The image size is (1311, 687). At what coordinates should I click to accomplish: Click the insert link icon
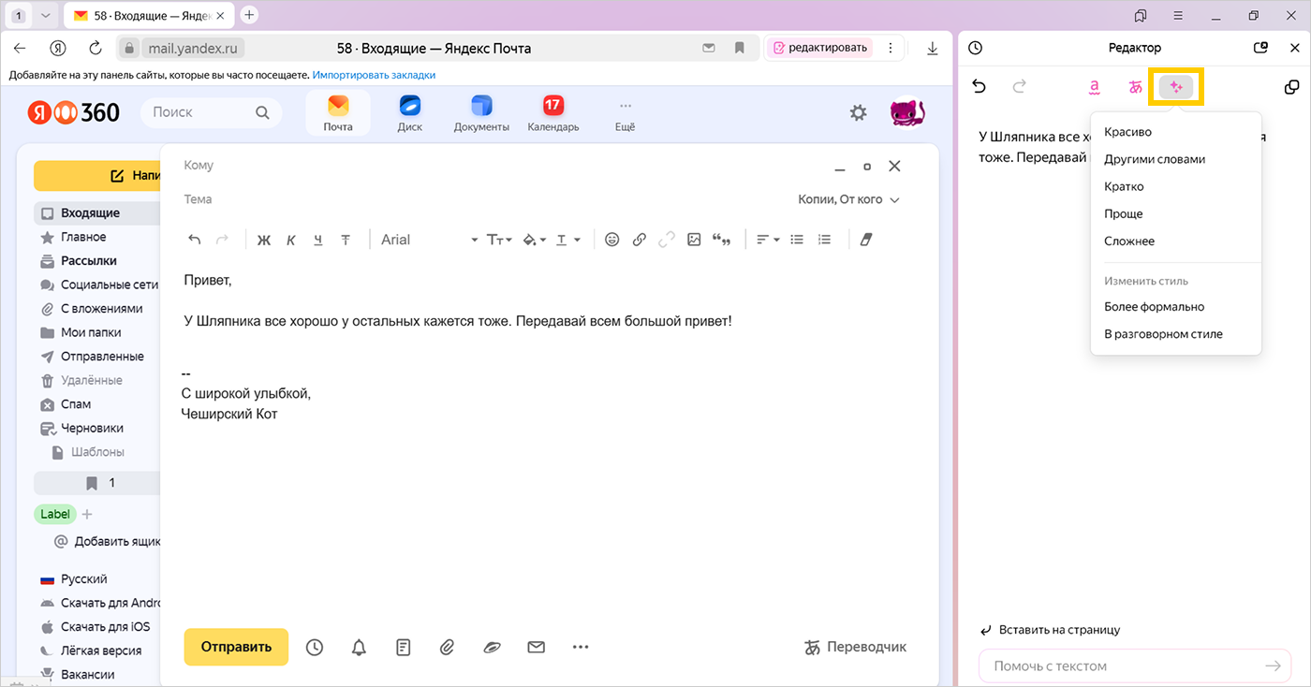click(x=640, y=240)
